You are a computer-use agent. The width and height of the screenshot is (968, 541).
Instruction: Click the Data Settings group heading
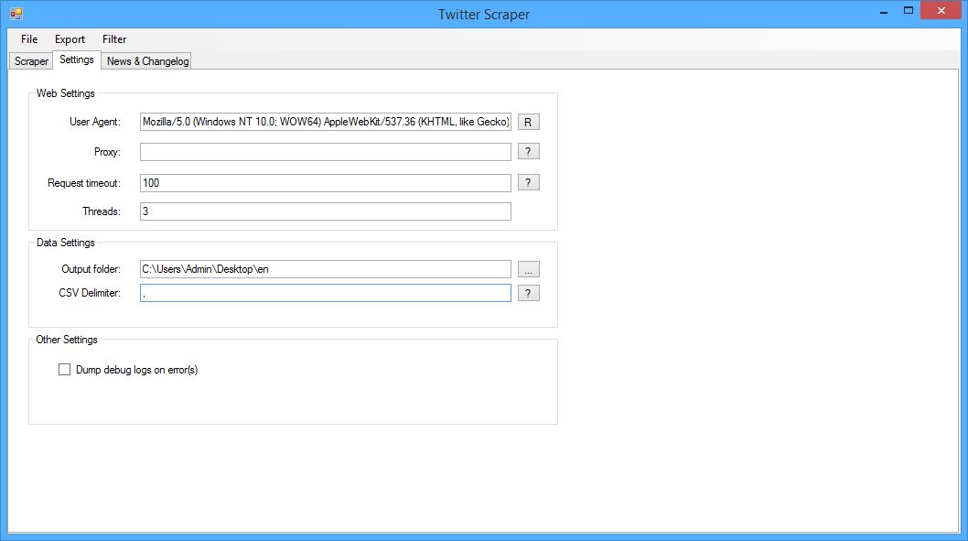point(66,243)
